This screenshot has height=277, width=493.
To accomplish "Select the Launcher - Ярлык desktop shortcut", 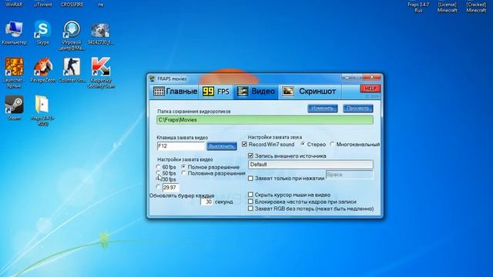I will coord(14,73).
